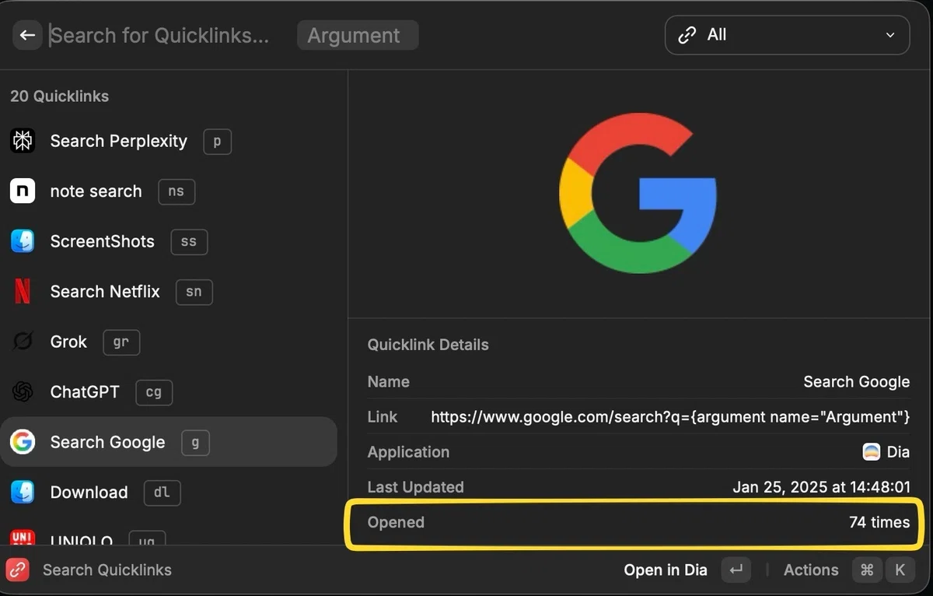Click the Finder icon beside ScreenShots
The image size is (933, 596).
pos(23,241)
